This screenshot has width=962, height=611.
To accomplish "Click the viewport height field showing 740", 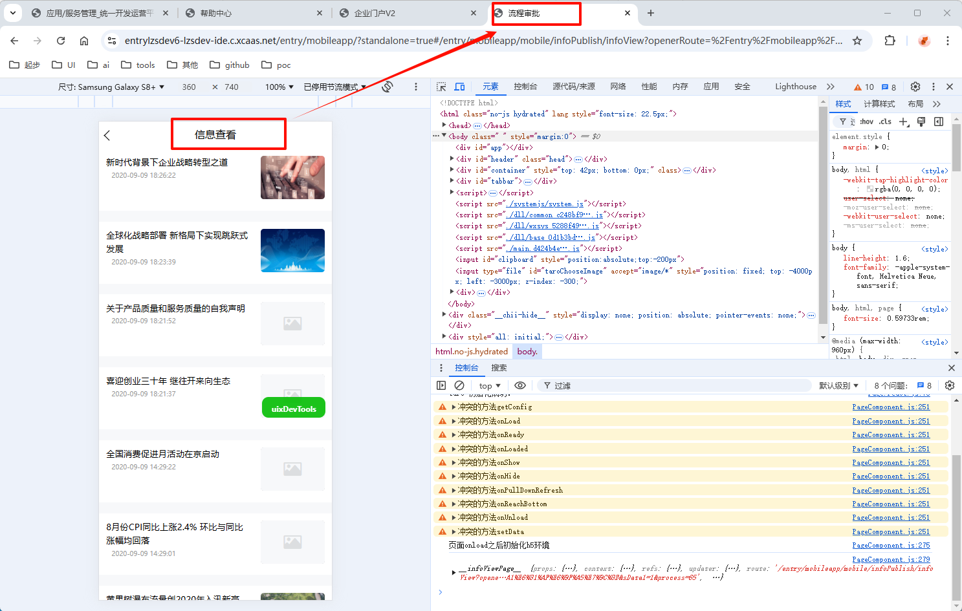I will [x=232, y=87].
